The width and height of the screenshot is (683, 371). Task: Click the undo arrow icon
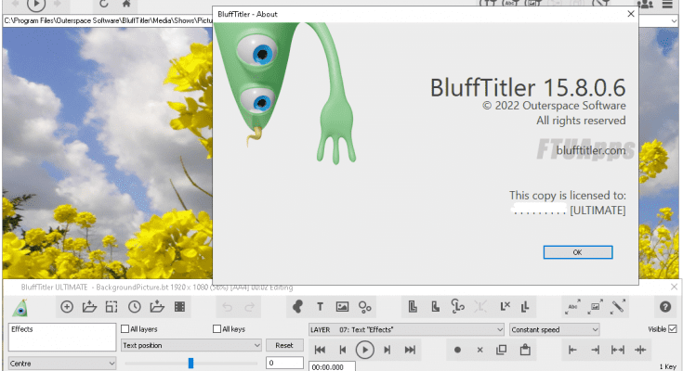227,307
